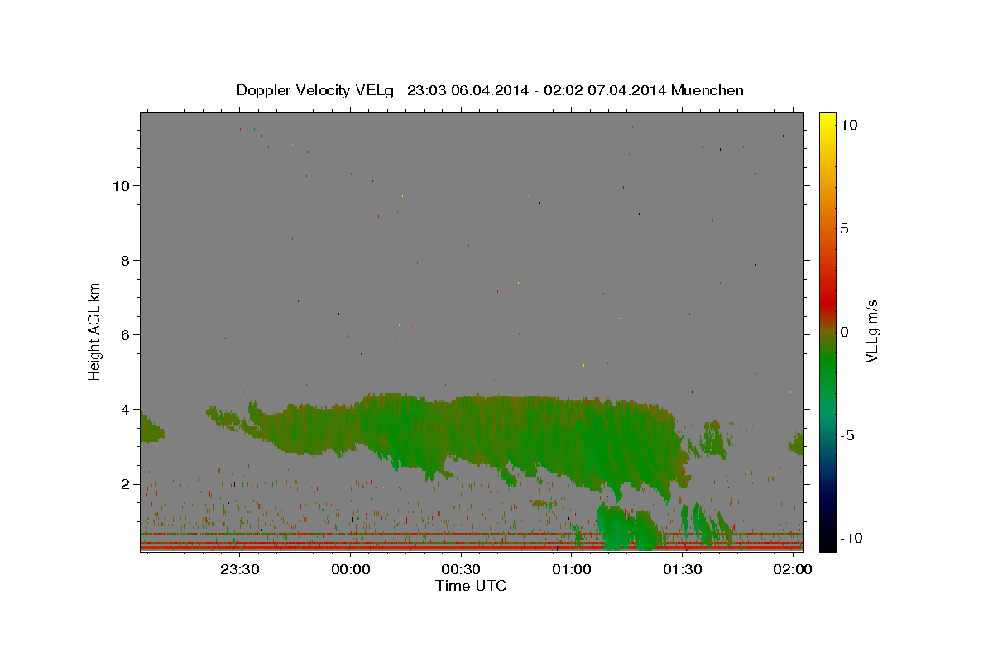This screenshot has width=993, height=662.
Task: Click the height axis label 6
Action: 125,334
